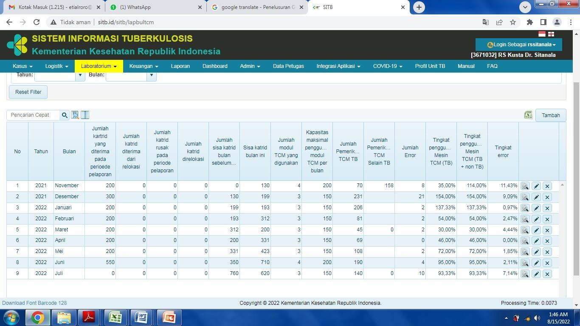Switch to the Kotak Masuk Gmail tab
This screenshot has width=580, height=326.
click(x=53, y=7)
